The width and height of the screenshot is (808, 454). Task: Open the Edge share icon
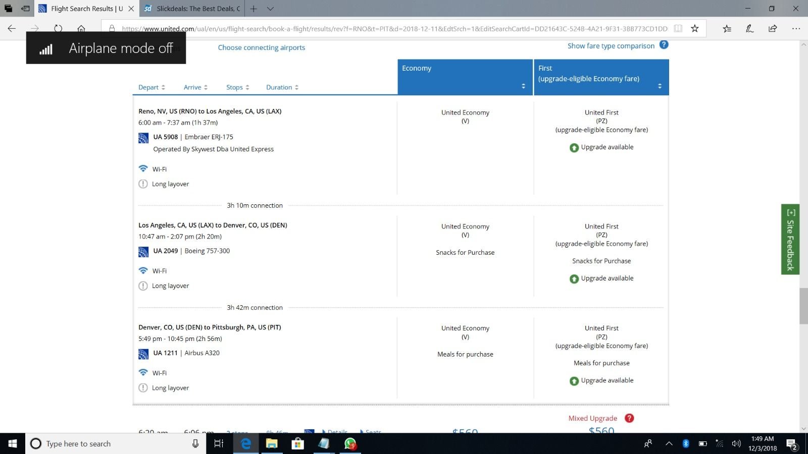(x=773, y=29)
